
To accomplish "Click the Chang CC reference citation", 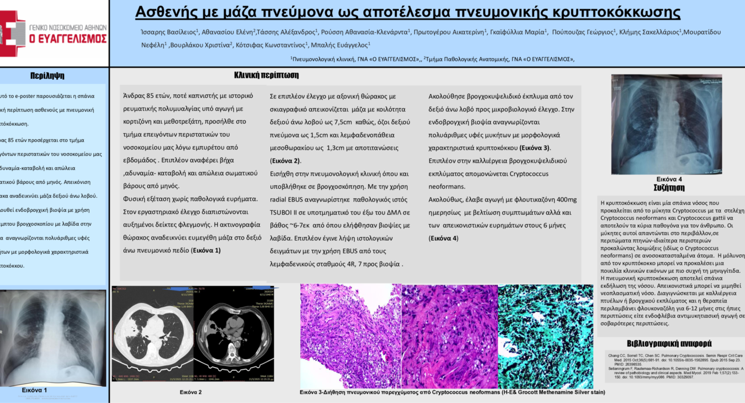I will tap(674, 359).
